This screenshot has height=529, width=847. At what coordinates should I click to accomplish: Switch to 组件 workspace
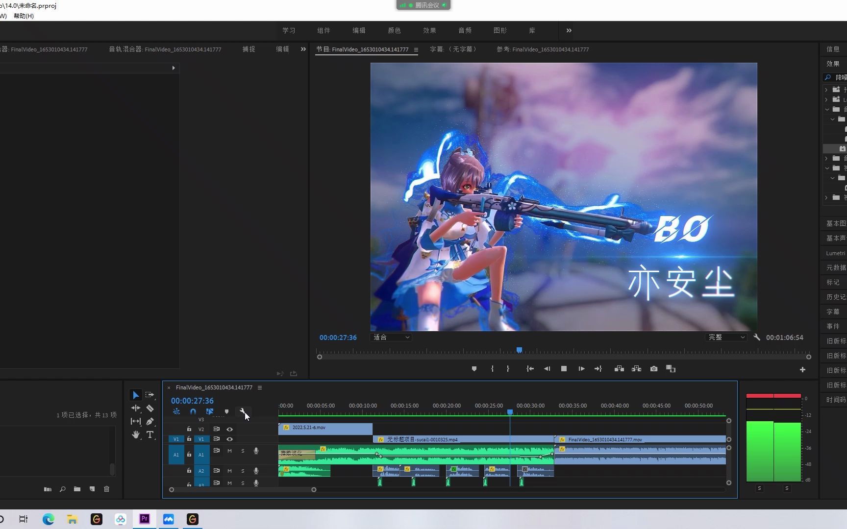(324, 30)
